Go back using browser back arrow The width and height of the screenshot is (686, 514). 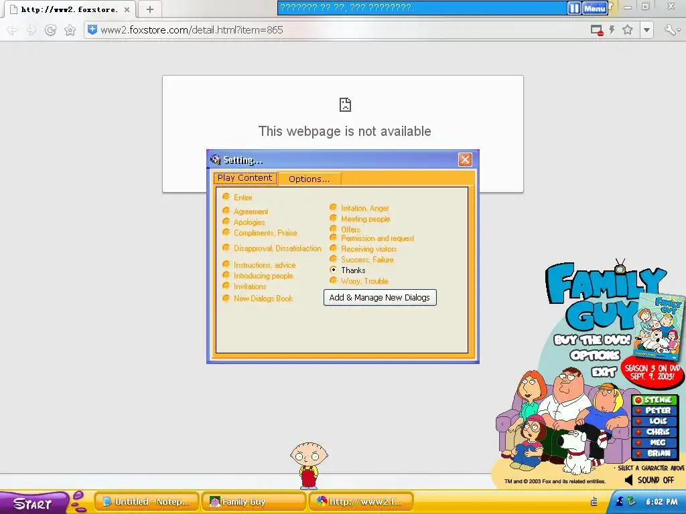tap(12, 30)
